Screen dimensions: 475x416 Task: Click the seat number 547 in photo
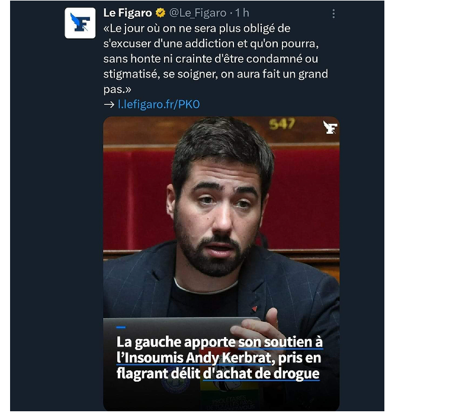coord(281,124)
